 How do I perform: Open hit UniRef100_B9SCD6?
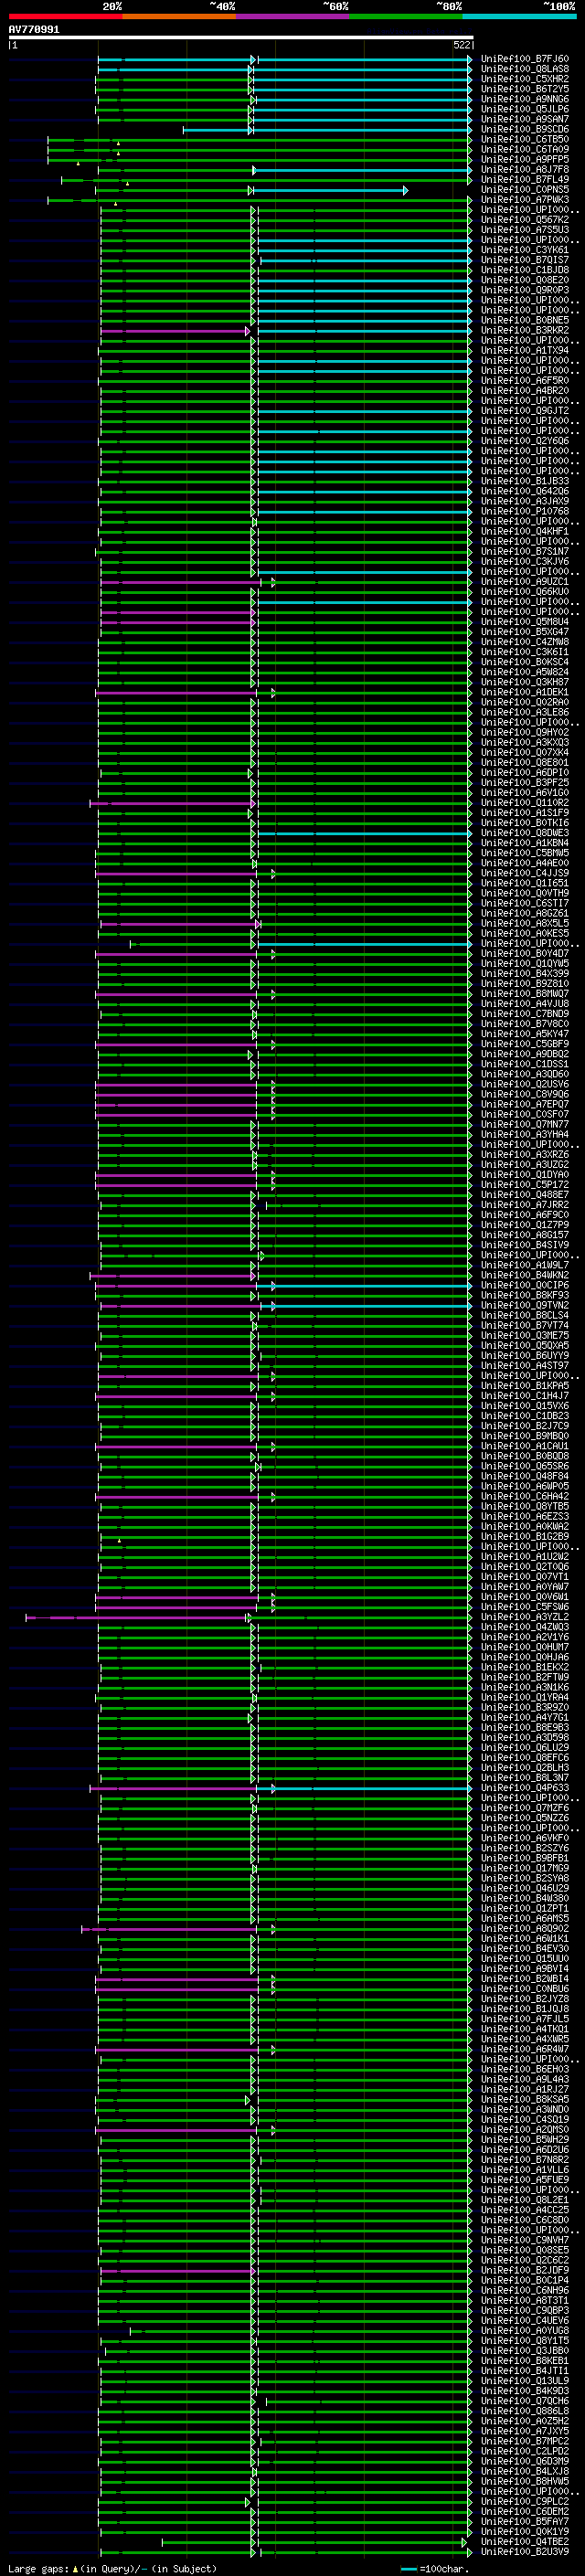click(x=525, y=129)
